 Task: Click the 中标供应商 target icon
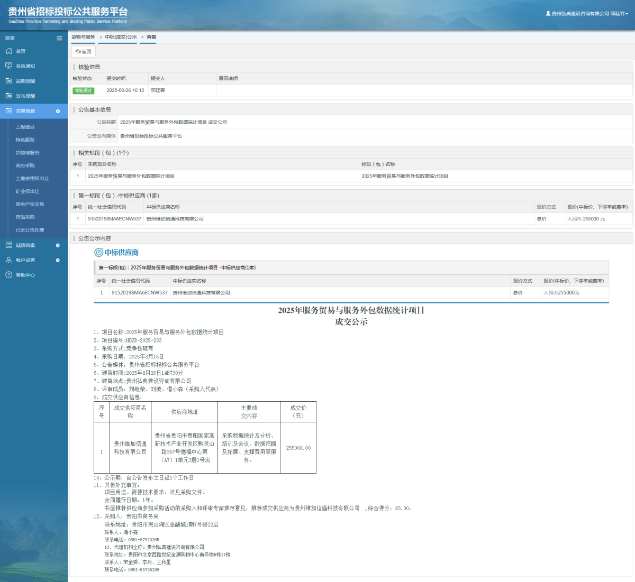pyautogui.click(x=98, y=253)
